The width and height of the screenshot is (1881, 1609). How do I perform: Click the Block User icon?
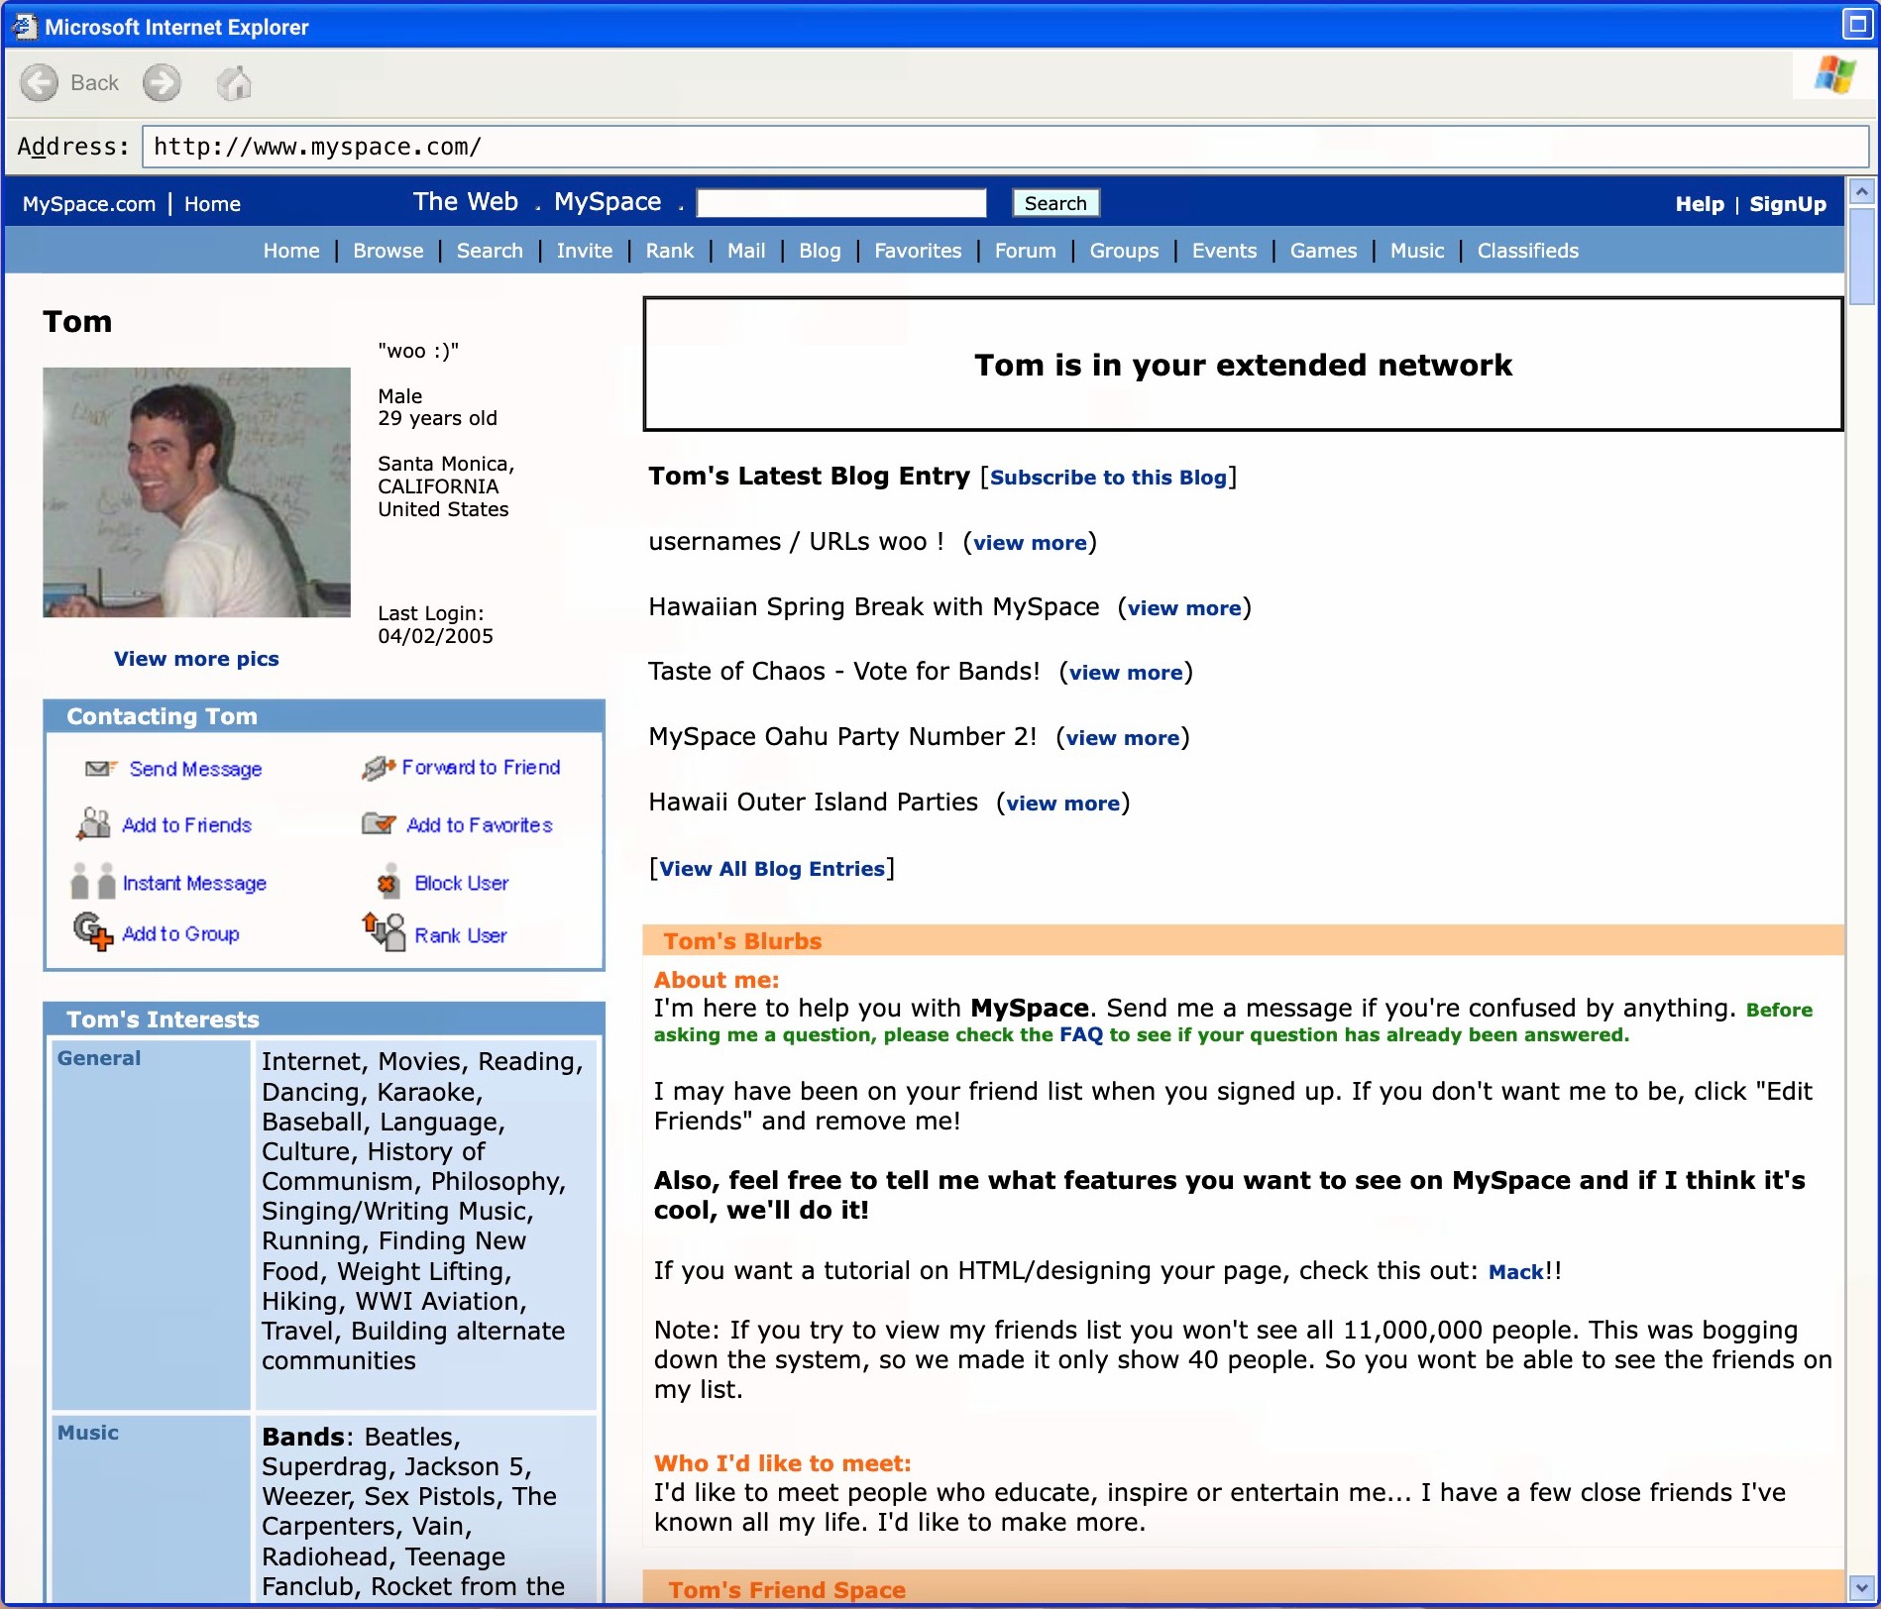[x=387, y=883]
